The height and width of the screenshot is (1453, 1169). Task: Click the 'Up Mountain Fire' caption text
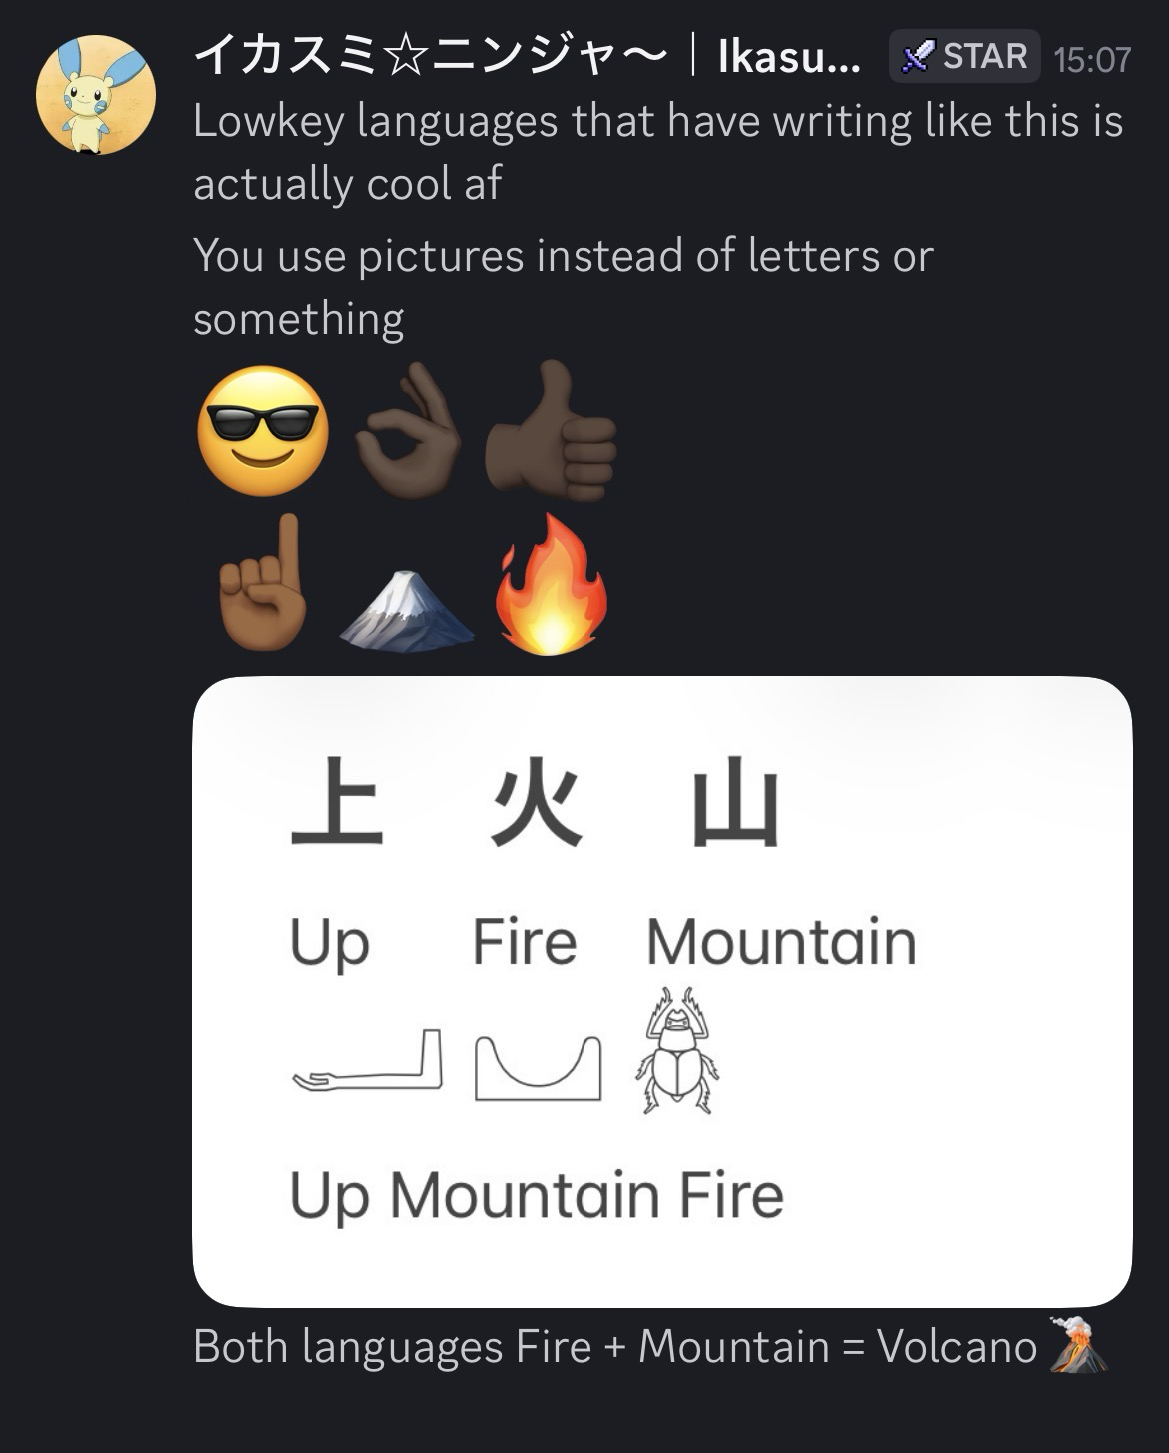click(537, 1195)
